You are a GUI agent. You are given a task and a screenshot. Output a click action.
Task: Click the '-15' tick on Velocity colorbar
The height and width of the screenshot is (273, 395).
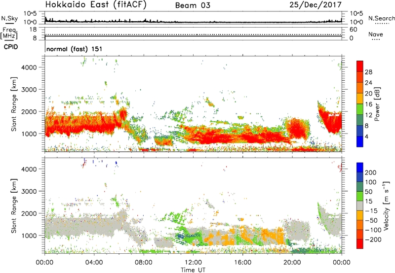click(x=371, y=211)
